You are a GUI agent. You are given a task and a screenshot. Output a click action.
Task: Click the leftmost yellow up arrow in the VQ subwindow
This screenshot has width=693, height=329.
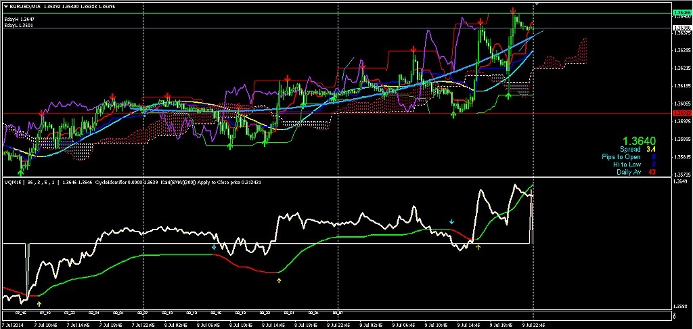coord(39,294)
